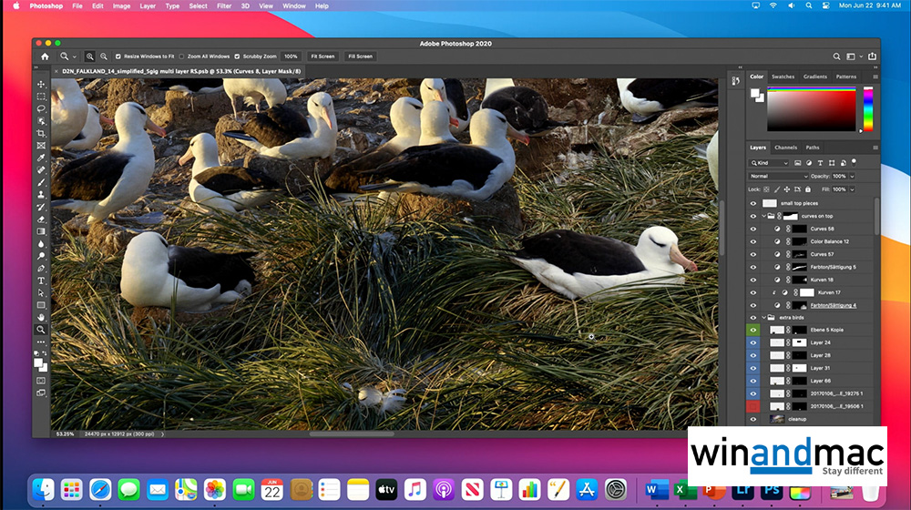This screenshot has width=911, height=510.
Task: Click the hue slider in Color panel
Action: [x=867, y=110]
